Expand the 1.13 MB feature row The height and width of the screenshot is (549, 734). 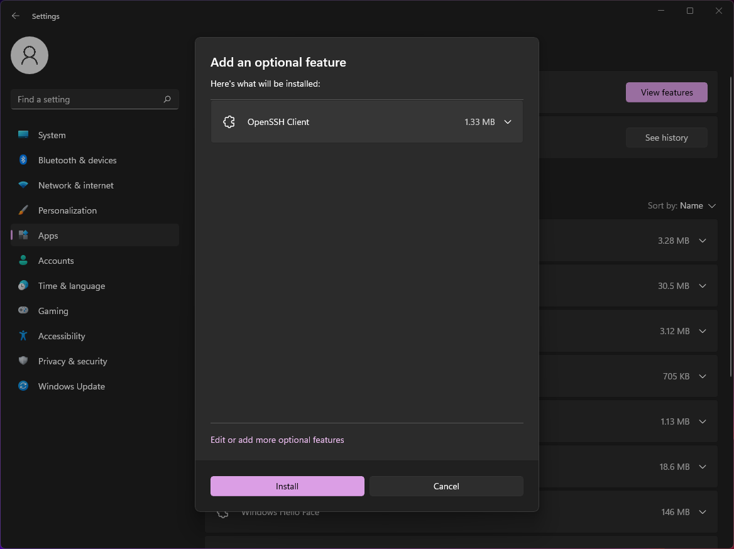703,421
